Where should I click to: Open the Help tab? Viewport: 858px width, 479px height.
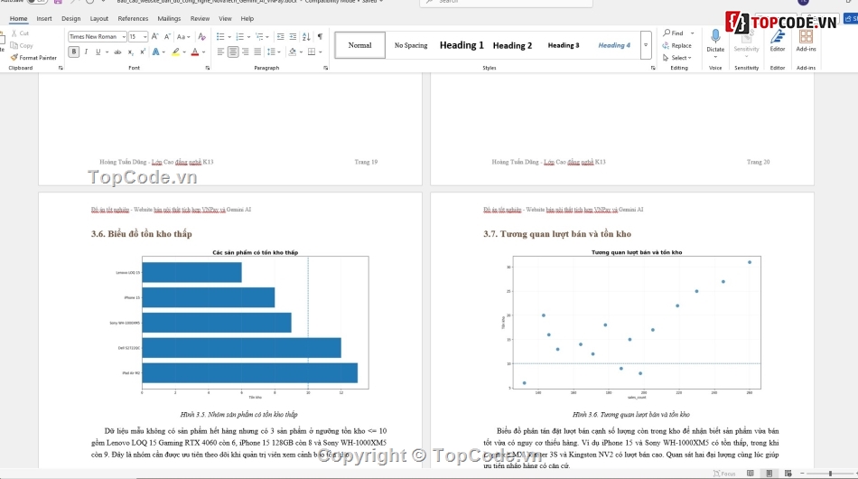(x=247, y=19)
